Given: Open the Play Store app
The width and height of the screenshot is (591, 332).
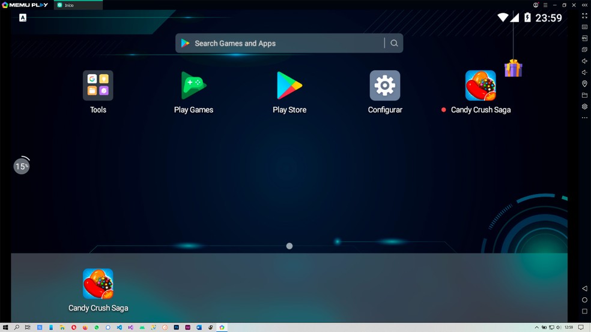Looking at the screenshot, I should pyautogui.click(x=289, y=86).
